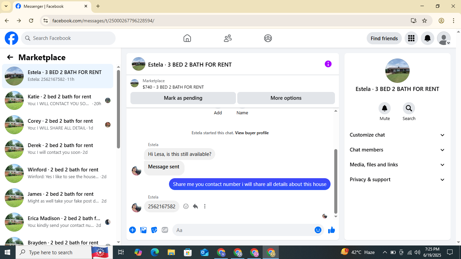Send a thumbs-up like
461x259 pixels.
click(332, 230)
